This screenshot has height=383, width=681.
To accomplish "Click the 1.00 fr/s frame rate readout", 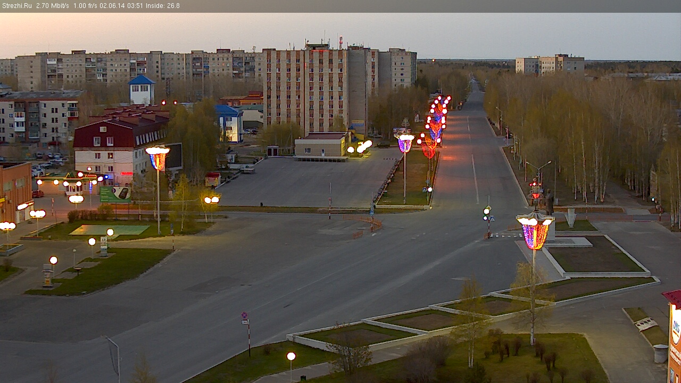I will coord(85,6).
